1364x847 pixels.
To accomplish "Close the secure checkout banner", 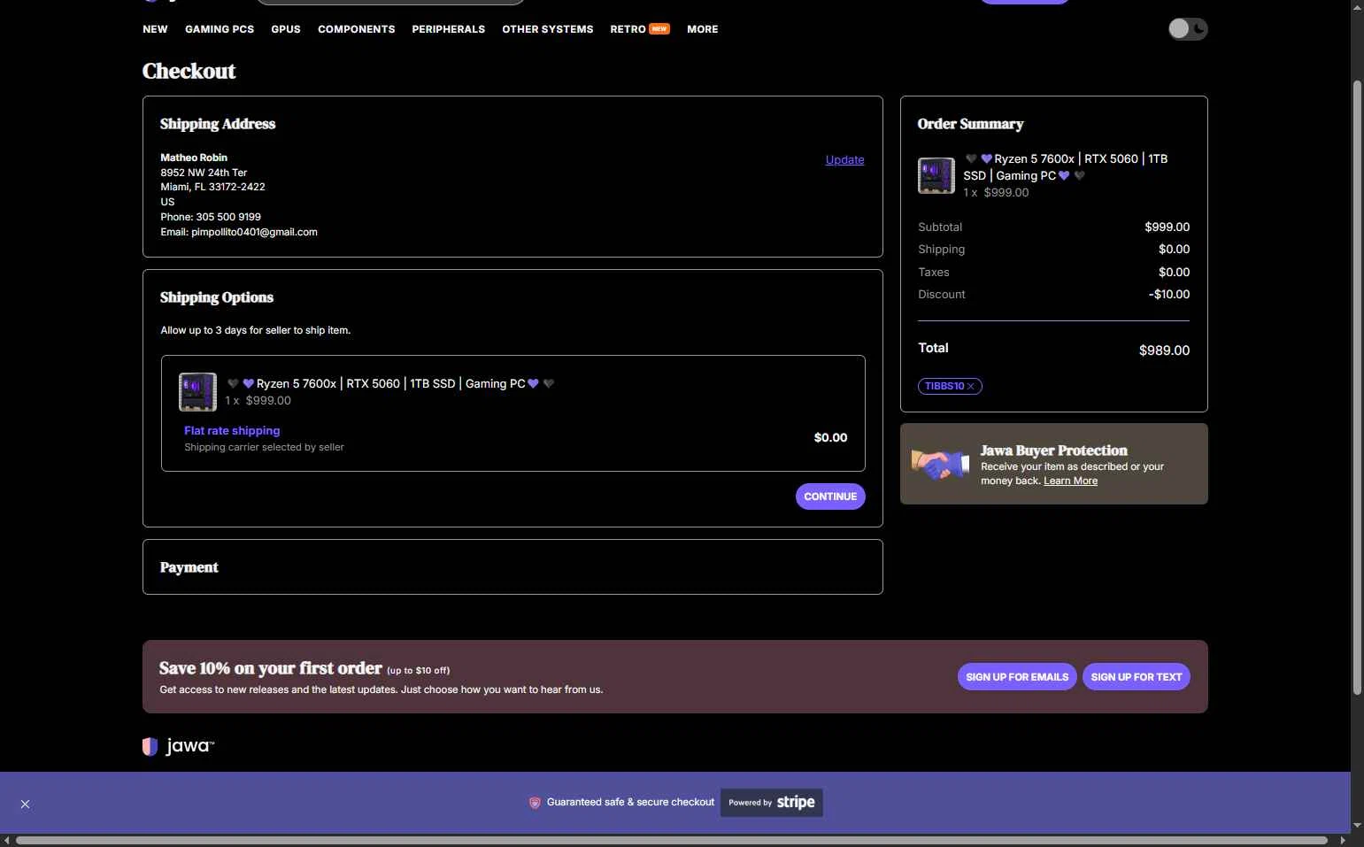I will (x=25, y=804).
